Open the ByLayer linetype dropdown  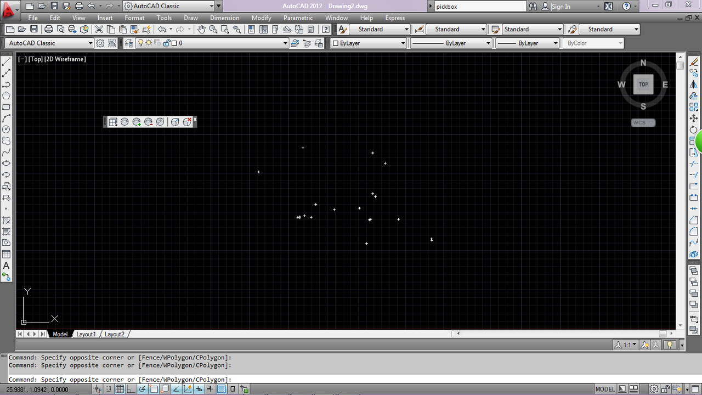coord(451,43)
